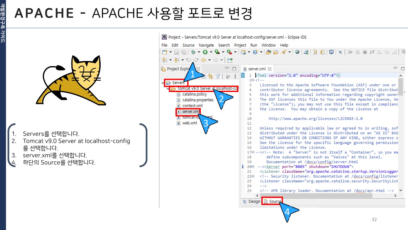
Task: Click the New wizard toolbar icon
Action: click(x=165, y=52)
